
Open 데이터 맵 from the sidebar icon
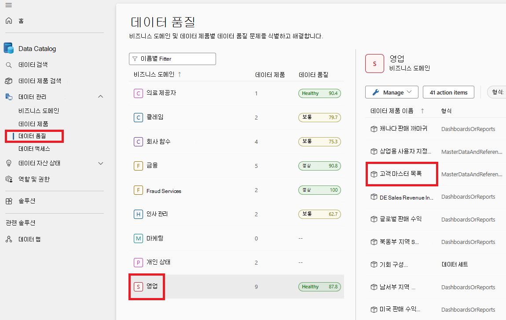(8, 239)
